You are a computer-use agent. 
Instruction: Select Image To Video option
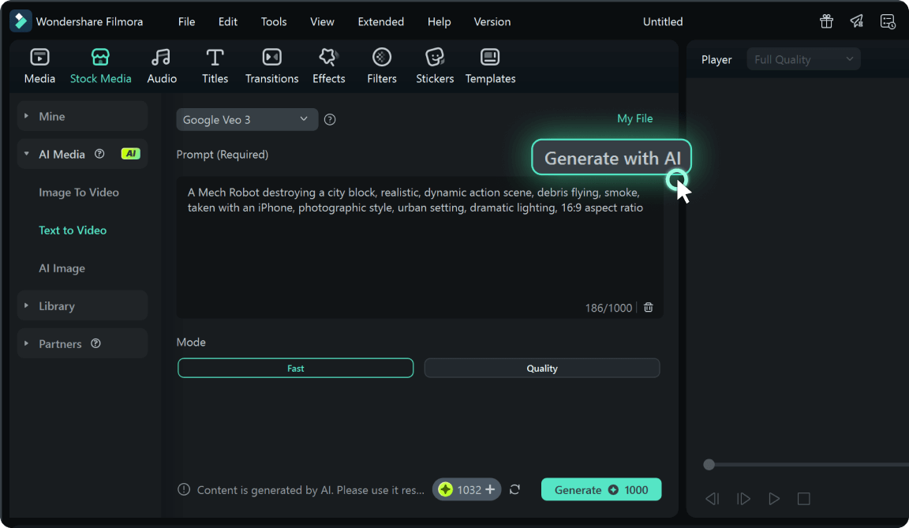click(x=79, y=192)
